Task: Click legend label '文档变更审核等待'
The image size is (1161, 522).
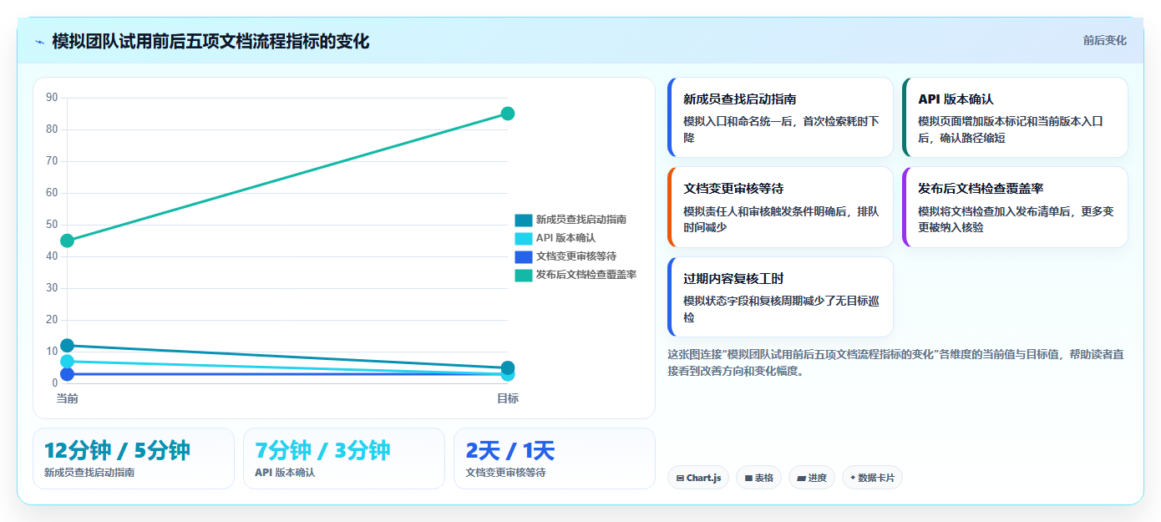Action: (576, 256)
